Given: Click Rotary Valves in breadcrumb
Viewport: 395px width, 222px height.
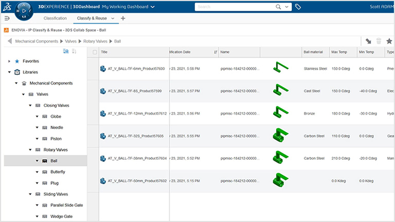Looking at the screenshot, I should pyautogui.click(x=95, y=41).
